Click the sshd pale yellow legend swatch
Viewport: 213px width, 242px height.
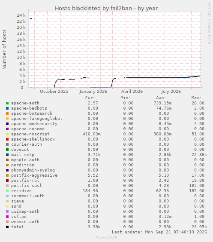point(7,206)
